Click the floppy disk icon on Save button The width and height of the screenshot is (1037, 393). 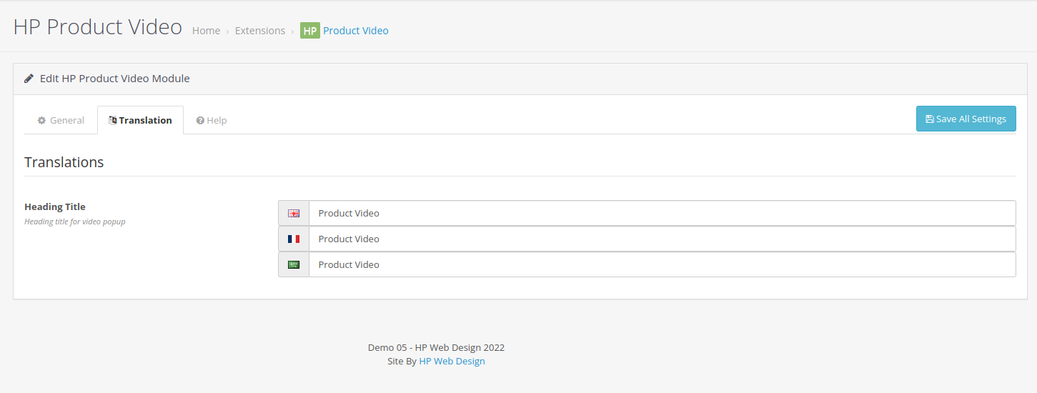click(x=929, y=119)
